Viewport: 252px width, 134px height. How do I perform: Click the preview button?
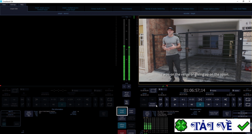131,132
